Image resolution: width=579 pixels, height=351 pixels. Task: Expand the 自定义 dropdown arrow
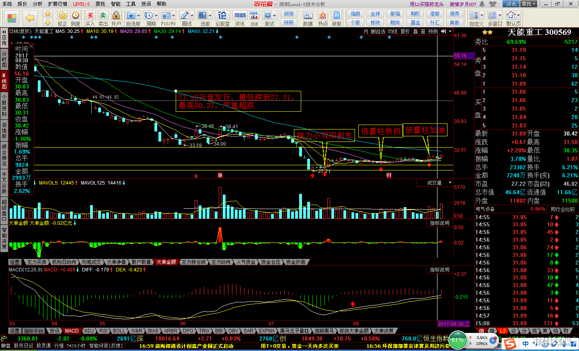(x=482, y=16)
